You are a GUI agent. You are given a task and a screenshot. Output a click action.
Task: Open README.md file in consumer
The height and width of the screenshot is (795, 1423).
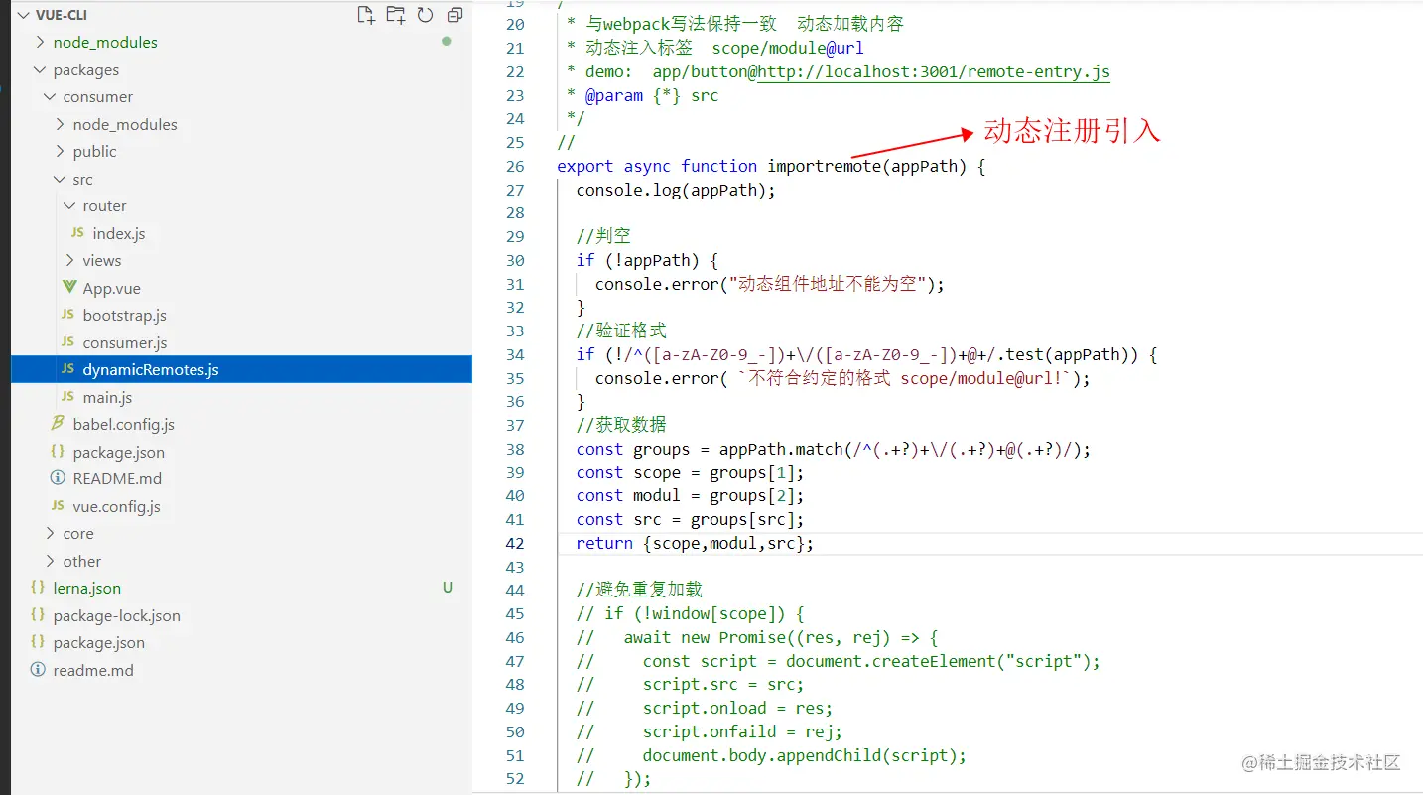(x=117, y=478)
